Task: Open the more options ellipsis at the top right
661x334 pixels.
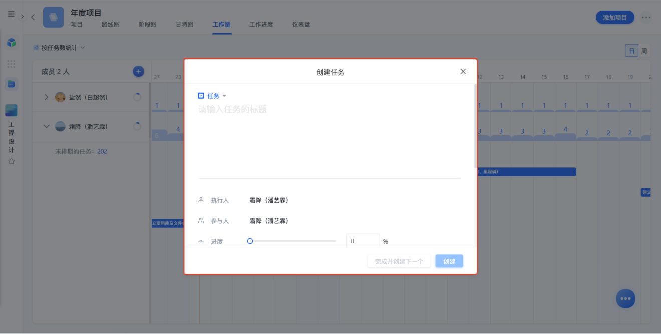Action: (646, 17)
